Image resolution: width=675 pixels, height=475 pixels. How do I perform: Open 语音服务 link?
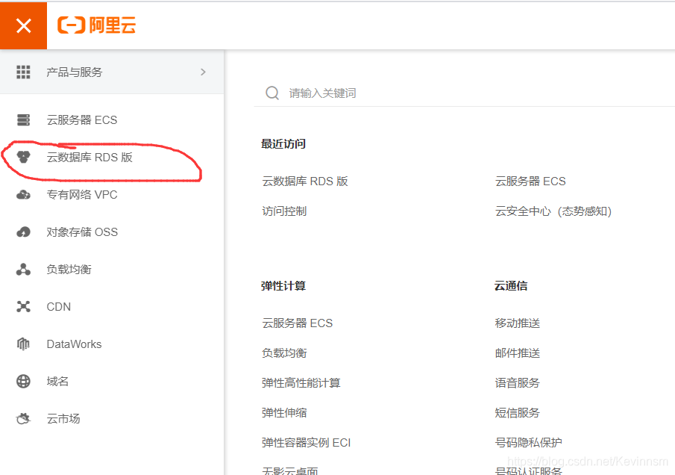tap(518, 382)
